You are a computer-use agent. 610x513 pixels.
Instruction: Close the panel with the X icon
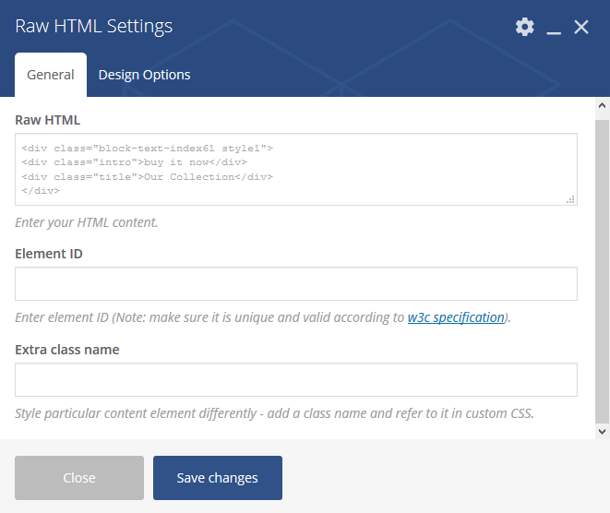(581, 27)
